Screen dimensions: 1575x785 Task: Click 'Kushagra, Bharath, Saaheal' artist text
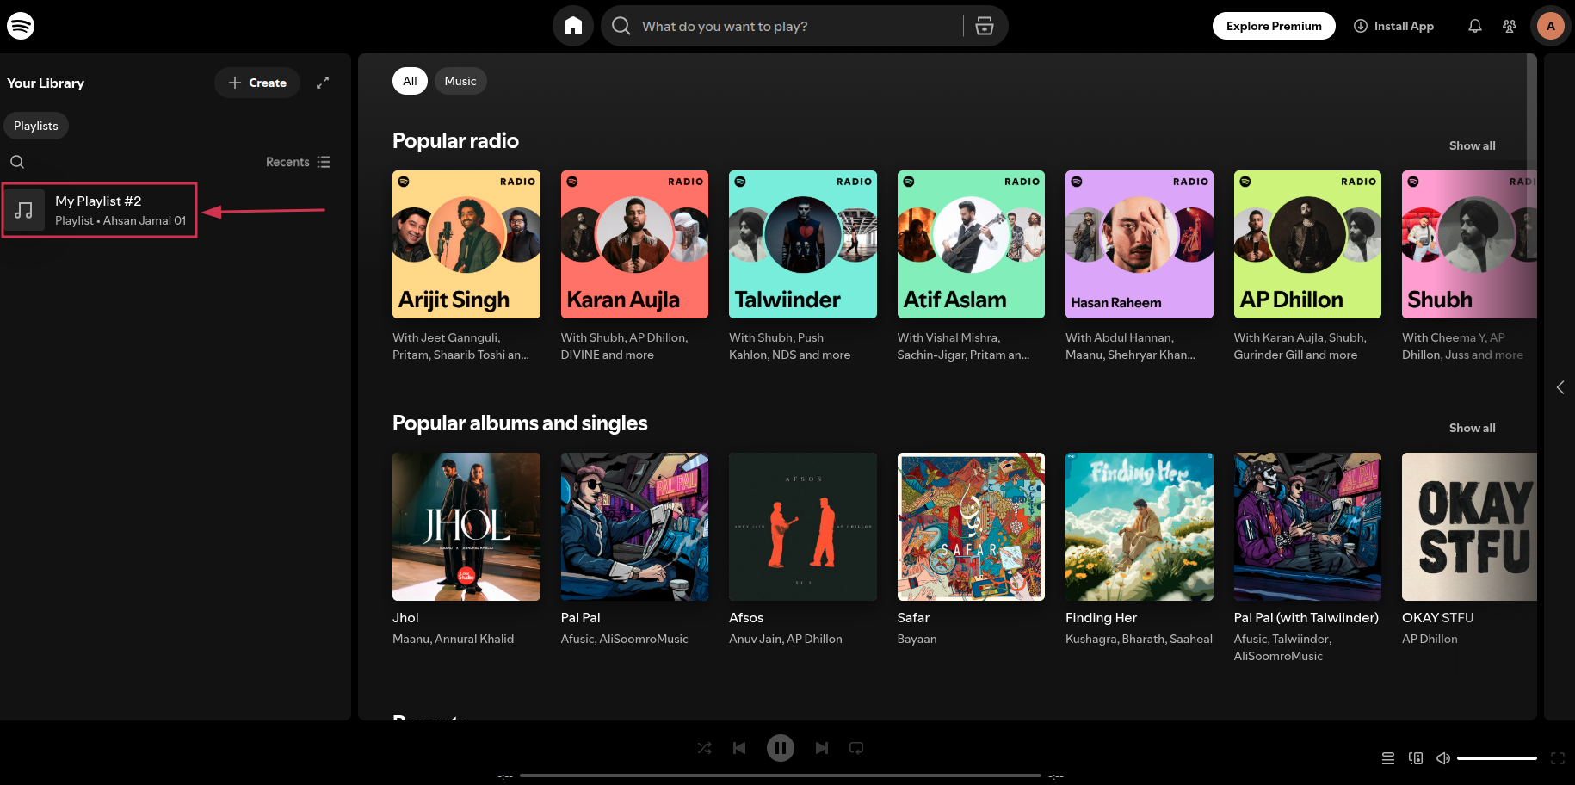(x=1139, y=639)
